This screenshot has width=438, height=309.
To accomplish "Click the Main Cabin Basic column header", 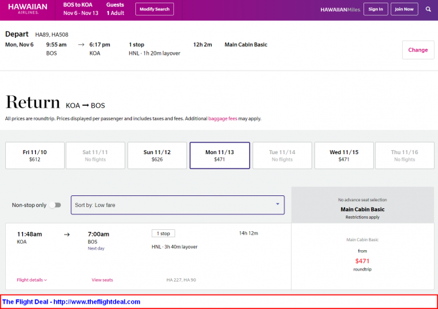I will click(x=362, y=205).
